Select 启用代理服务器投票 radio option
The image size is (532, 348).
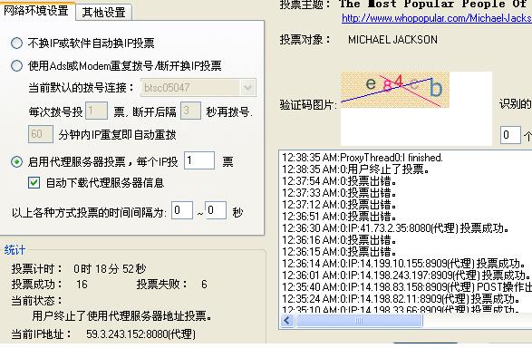pyautogui.click(x=16, y=162)
